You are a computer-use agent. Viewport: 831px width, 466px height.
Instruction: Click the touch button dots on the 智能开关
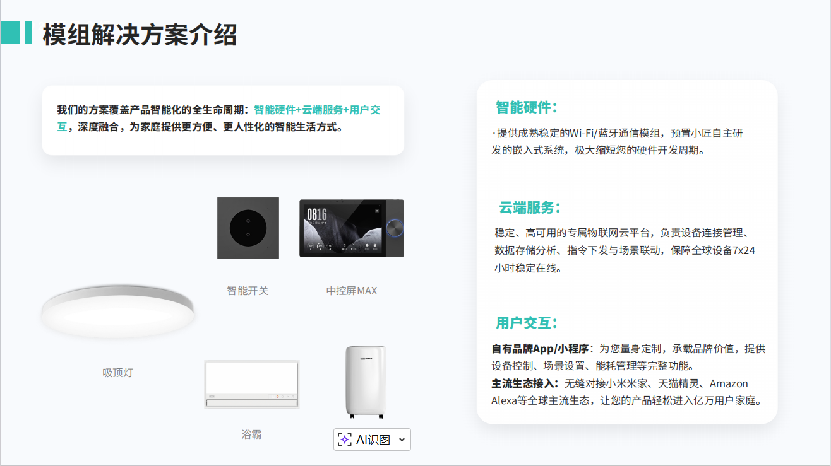tap(248, 228)
